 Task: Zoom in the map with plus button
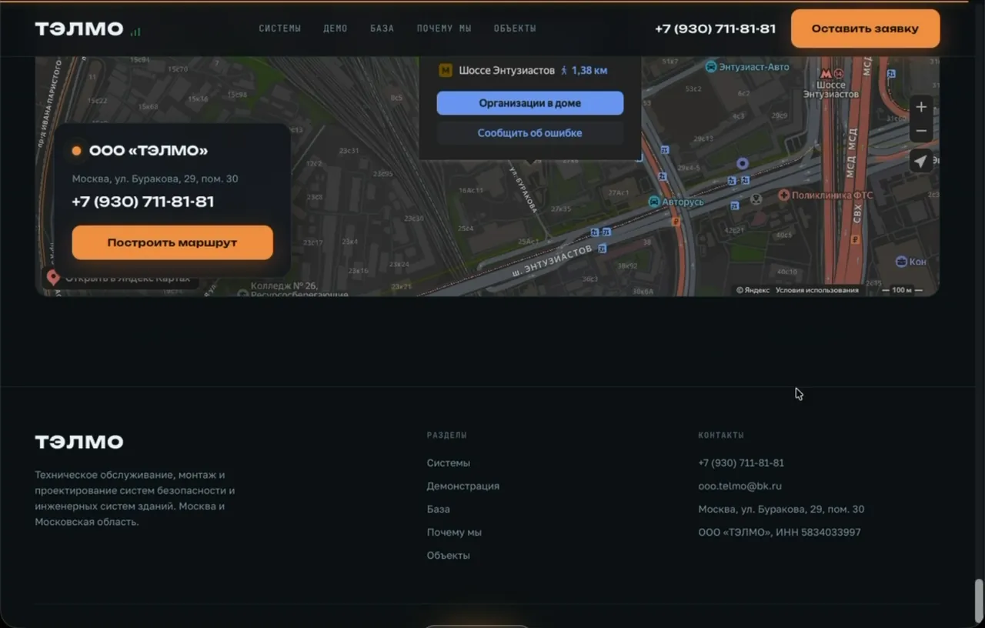pos(921,107)
